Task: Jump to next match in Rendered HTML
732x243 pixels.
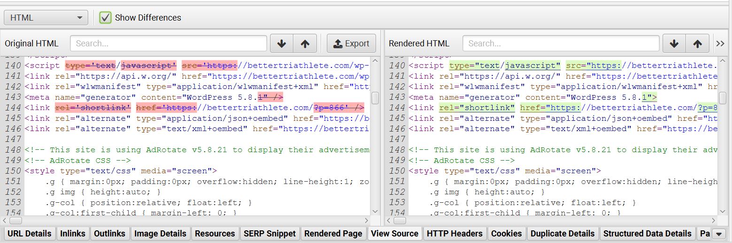Action: coord(674,44)
